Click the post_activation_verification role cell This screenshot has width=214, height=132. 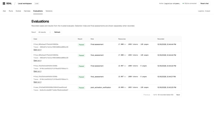[101, 87]
